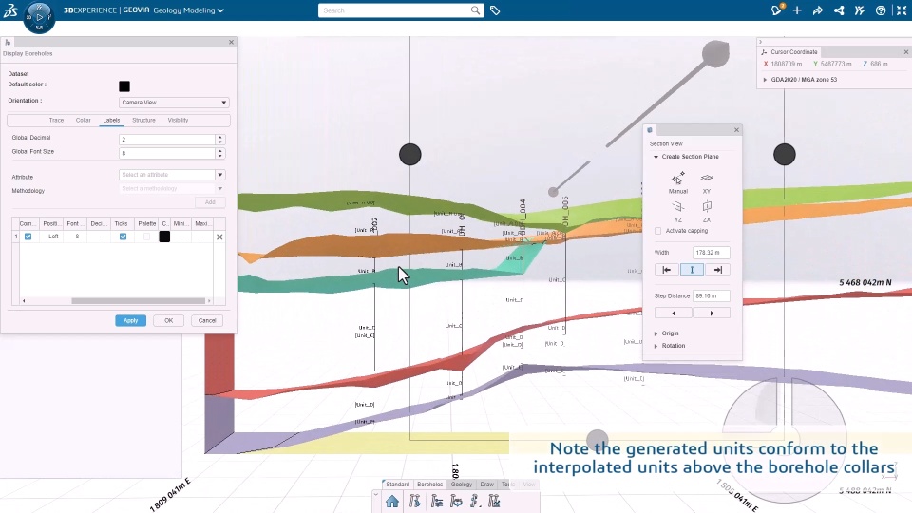
Task: Center the section width alignment
Action: point(693,270)
